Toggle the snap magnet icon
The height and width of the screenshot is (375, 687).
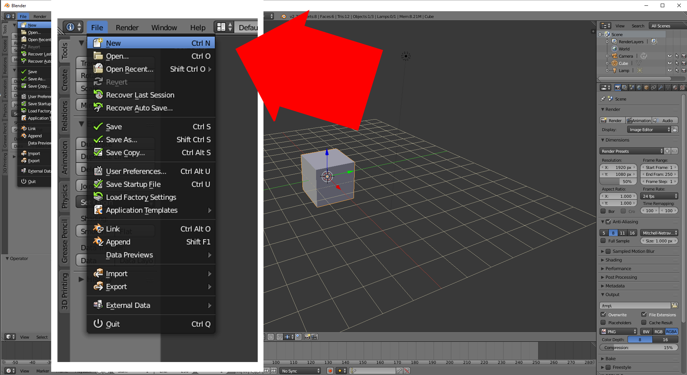[x=279, y=337]
